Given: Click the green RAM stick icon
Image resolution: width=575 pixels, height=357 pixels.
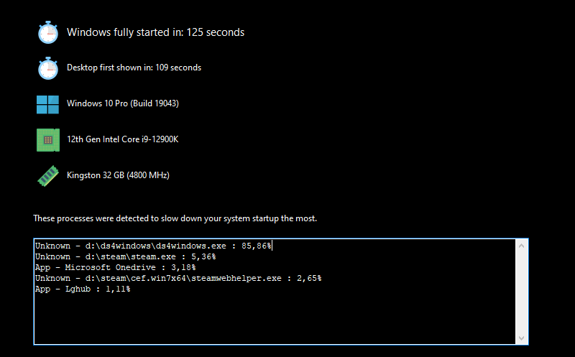Looking at the screenshot, I should coord(48,176).
